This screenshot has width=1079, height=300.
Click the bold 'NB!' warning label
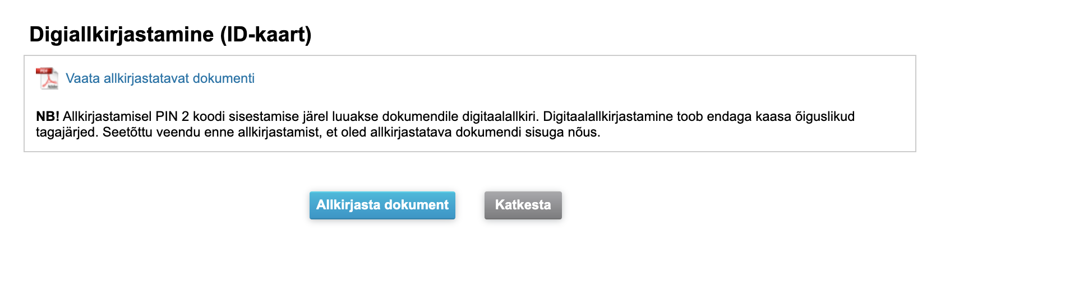(x=48, y=116)
